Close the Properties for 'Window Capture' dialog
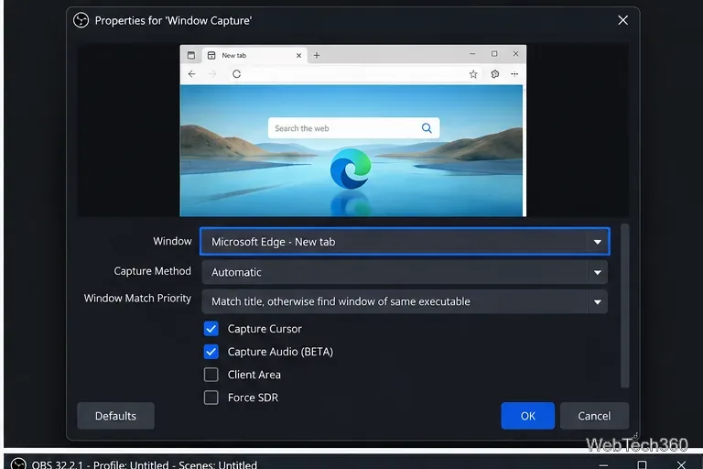The image size is (703, 469). click(622, 20)
